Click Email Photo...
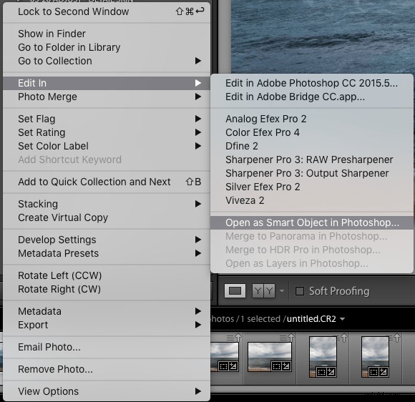The image size is (415, 402). tap(107, 347)
